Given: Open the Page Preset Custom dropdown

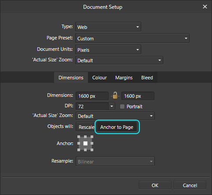Looking at the screenshot, I should [132, 38].
